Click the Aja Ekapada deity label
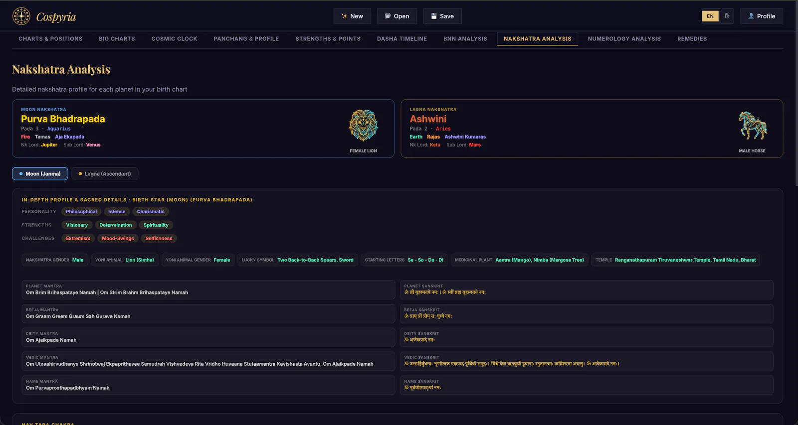The image size is (798, 425). [69, 137]
